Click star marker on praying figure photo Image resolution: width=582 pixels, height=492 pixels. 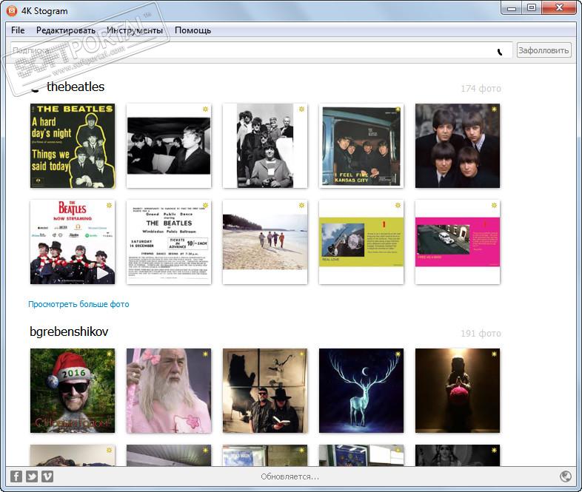[494, 354]
